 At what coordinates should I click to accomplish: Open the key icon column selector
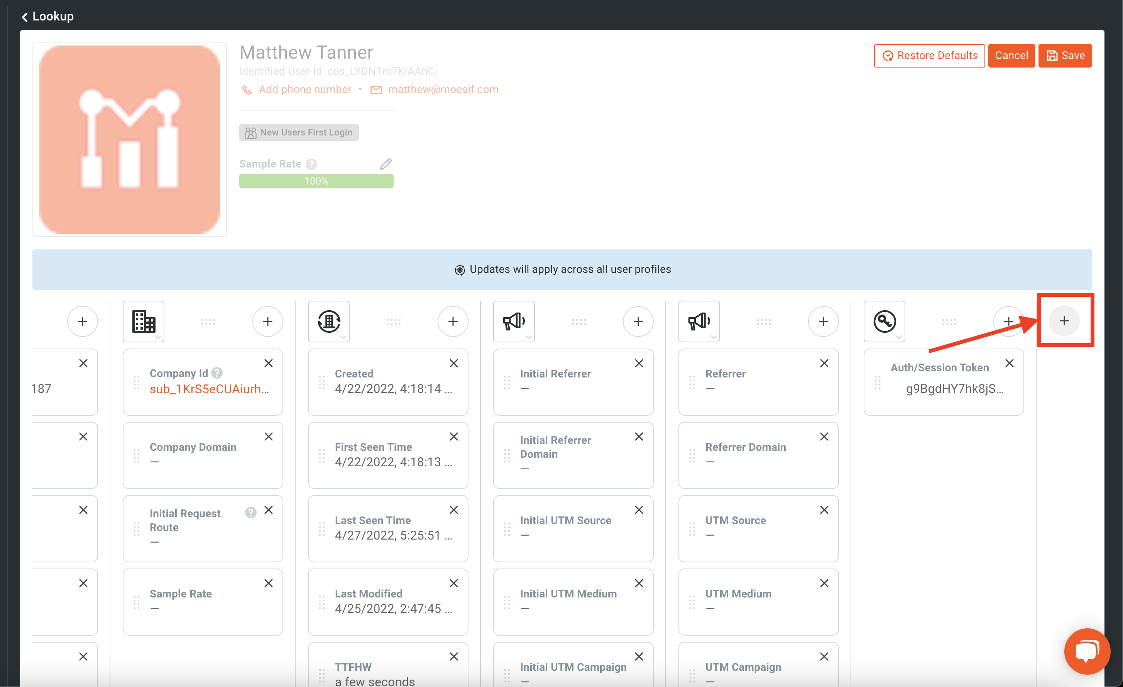[884, 322]
